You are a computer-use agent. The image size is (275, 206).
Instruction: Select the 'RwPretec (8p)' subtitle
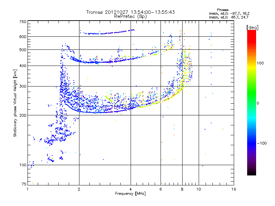tap(130, 16)
